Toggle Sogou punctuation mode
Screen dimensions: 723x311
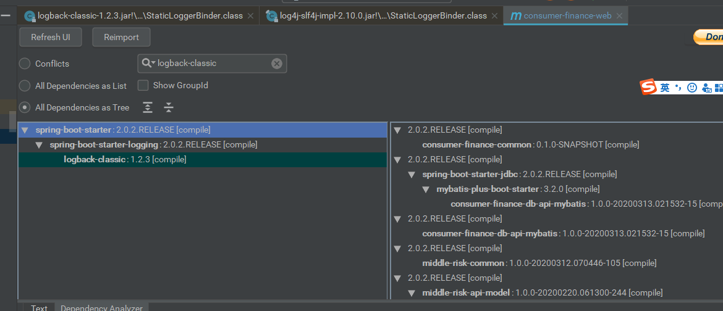677,86
